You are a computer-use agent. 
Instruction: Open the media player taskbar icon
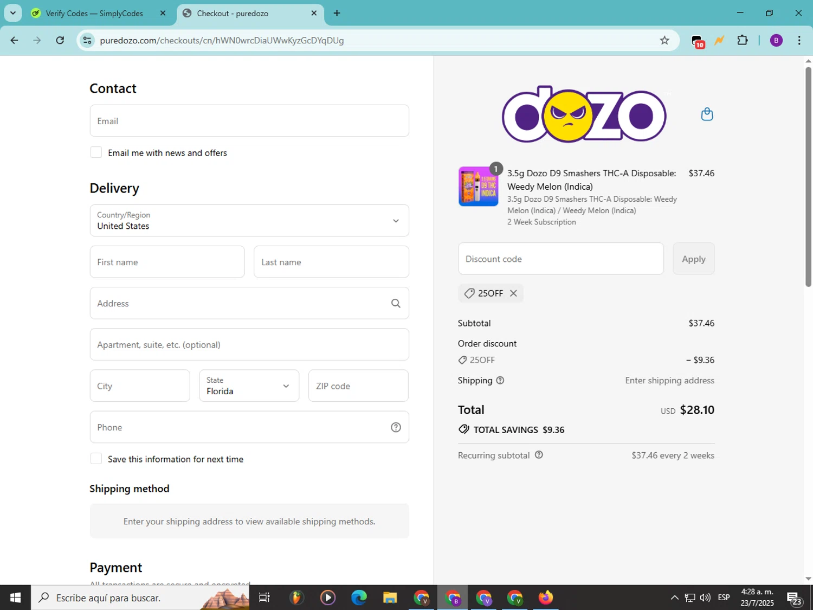click(x=327, y=598)
